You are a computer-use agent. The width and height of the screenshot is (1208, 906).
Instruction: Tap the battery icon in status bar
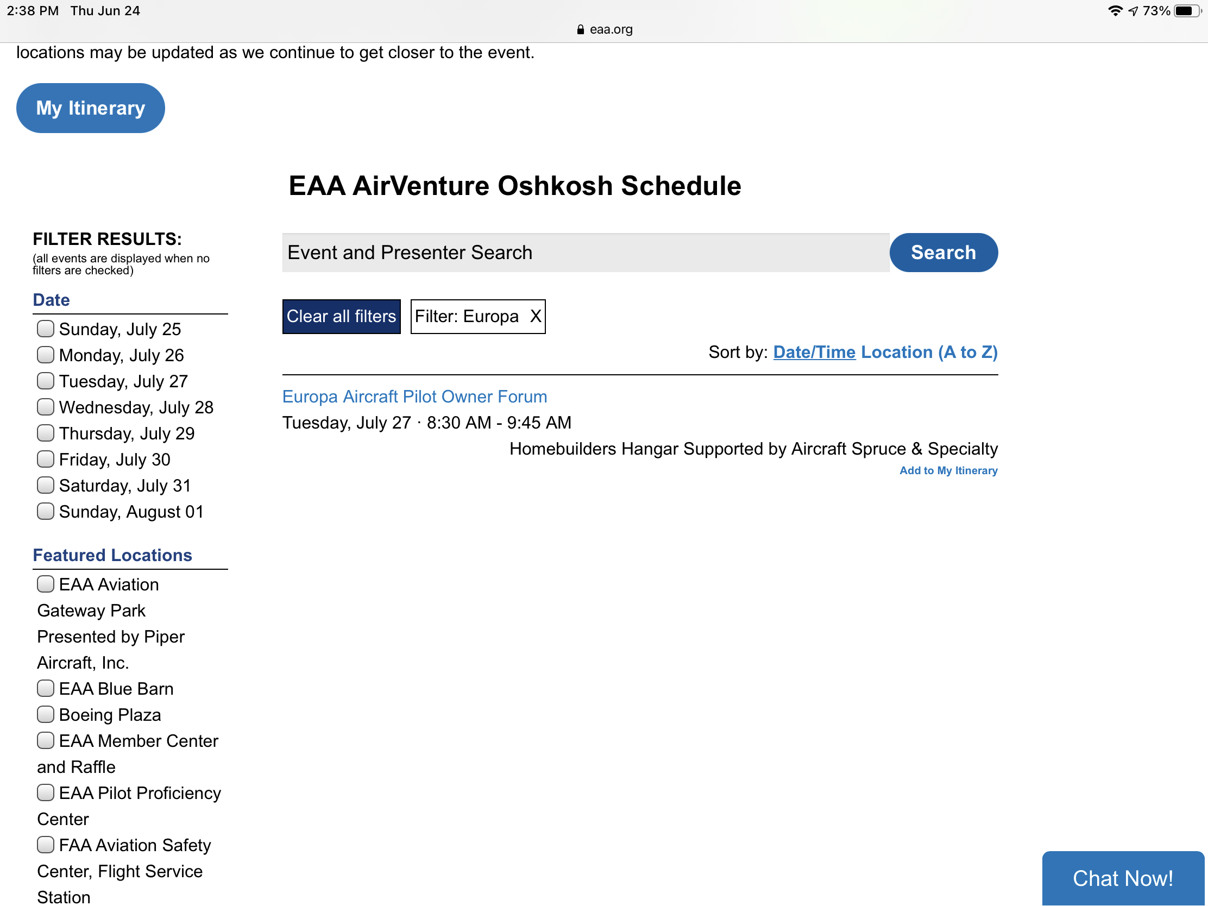tap(1186, 11)
